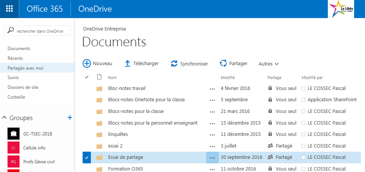365x172 pixels.
Task: Open Récents in the left navigation
Action: pos(15,58)
